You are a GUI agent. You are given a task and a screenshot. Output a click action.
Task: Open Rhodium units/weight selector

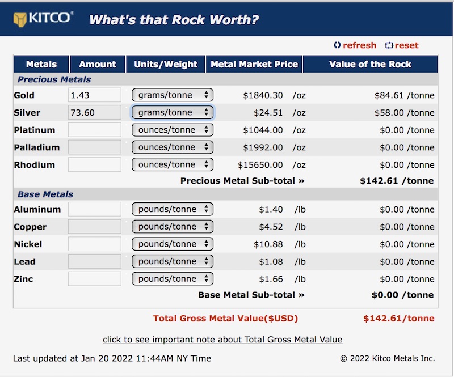pos(173,165)
